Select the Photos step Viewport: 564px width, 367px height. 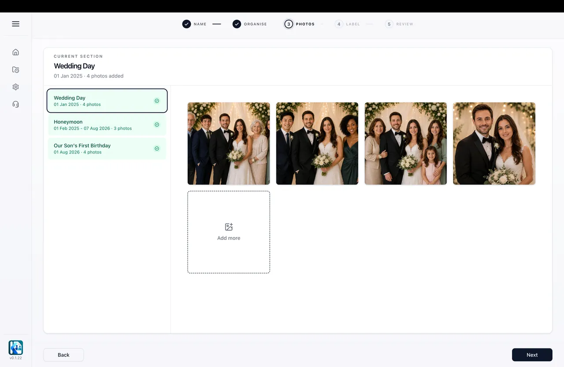coord(300,24)
